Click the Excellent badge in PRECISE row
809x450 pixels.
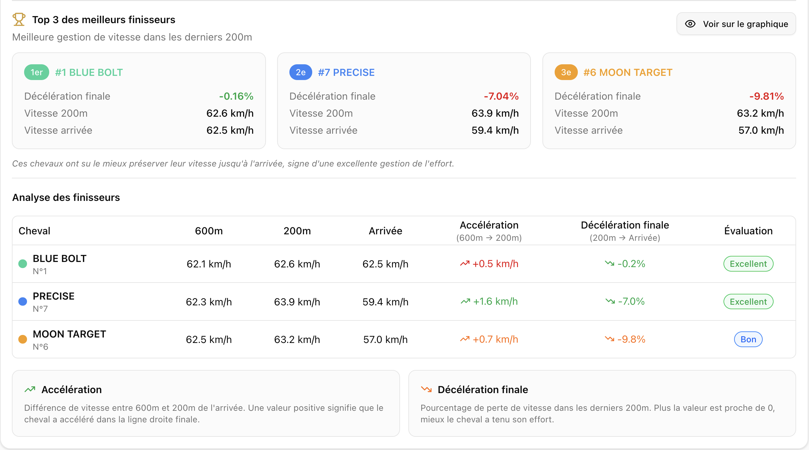pos(748,302)
